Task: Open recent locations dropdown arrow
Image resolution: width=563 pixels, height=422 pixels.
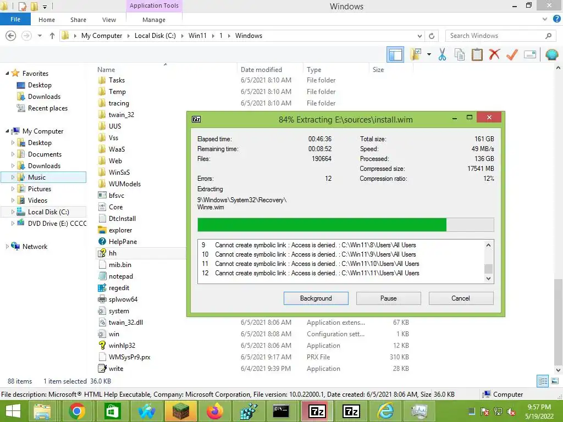Action: 40,36
